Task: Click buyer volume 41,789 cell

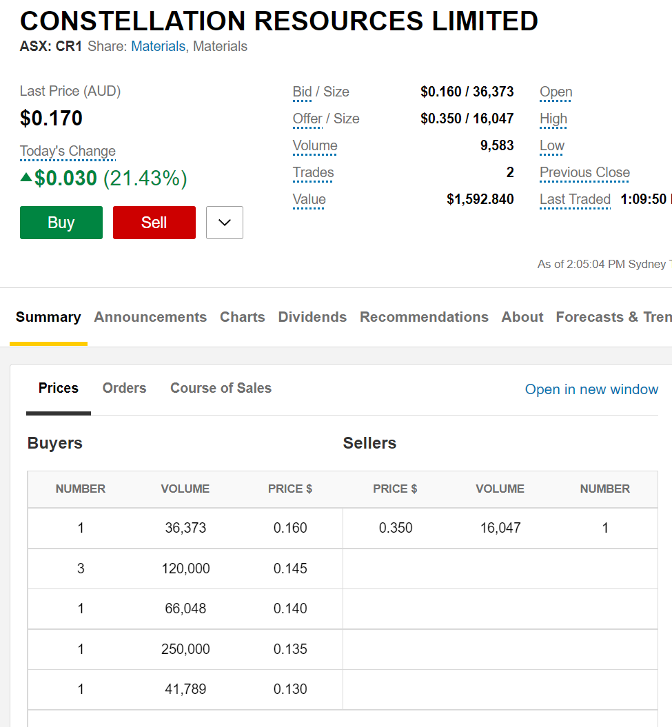Action: pyautogui.click(x=185, y=690)
